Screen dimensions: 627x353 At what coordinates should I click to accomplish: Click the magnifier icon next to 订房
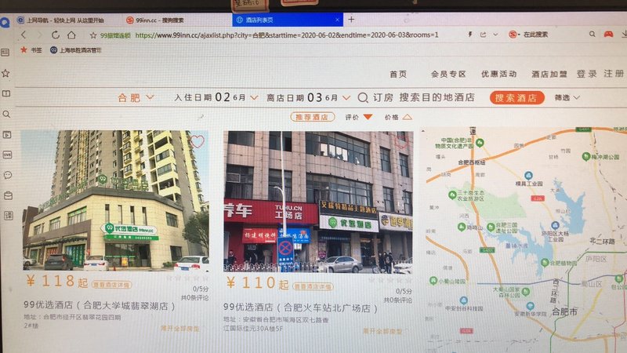pos(363,98)
